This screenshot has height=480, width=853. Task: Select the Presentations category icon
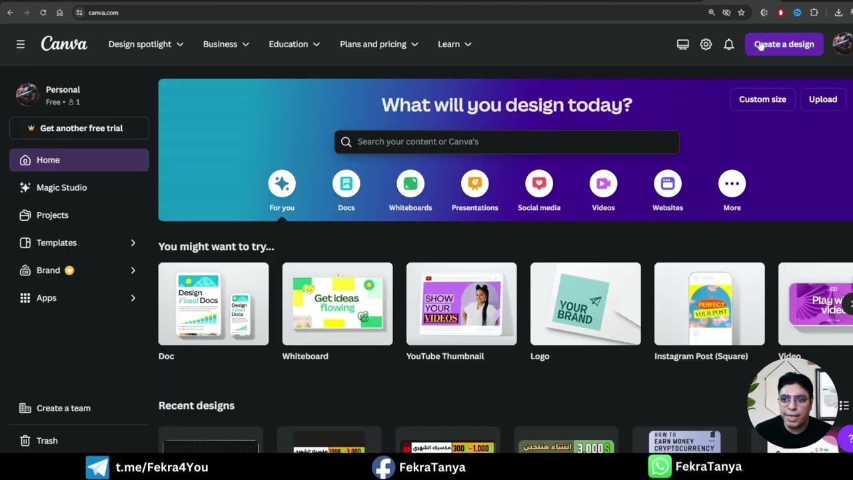474,183
